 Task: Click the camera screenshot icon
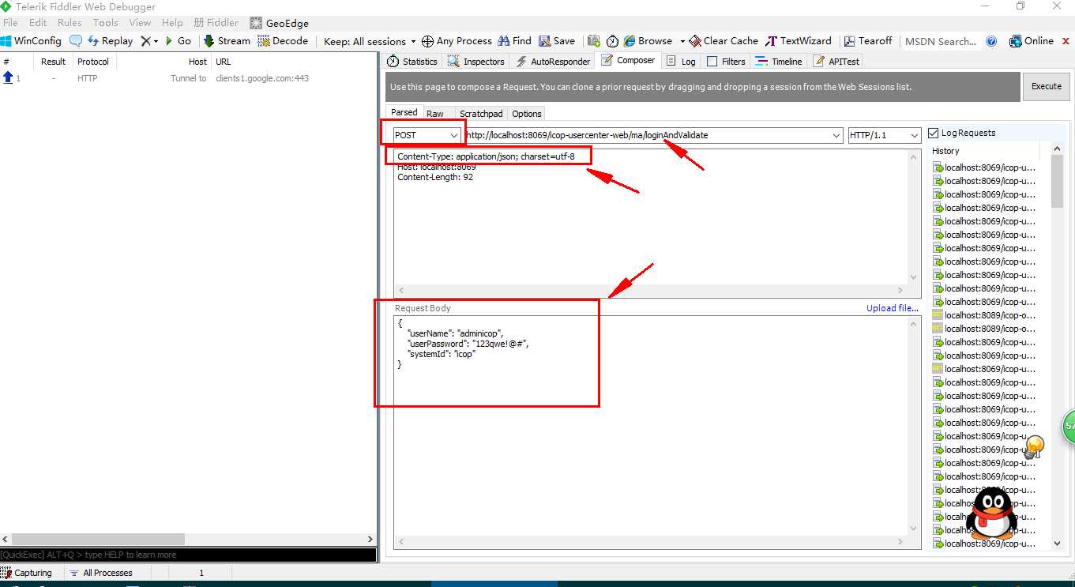point(593,41)
